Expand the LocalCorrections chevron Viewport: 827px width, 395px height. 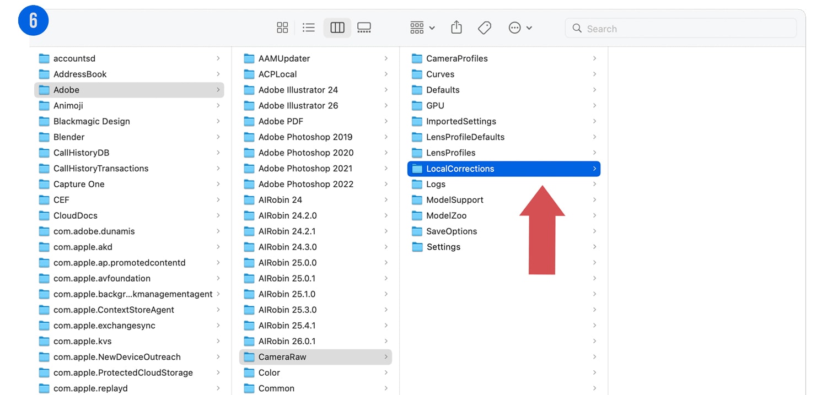click(594, 169)
